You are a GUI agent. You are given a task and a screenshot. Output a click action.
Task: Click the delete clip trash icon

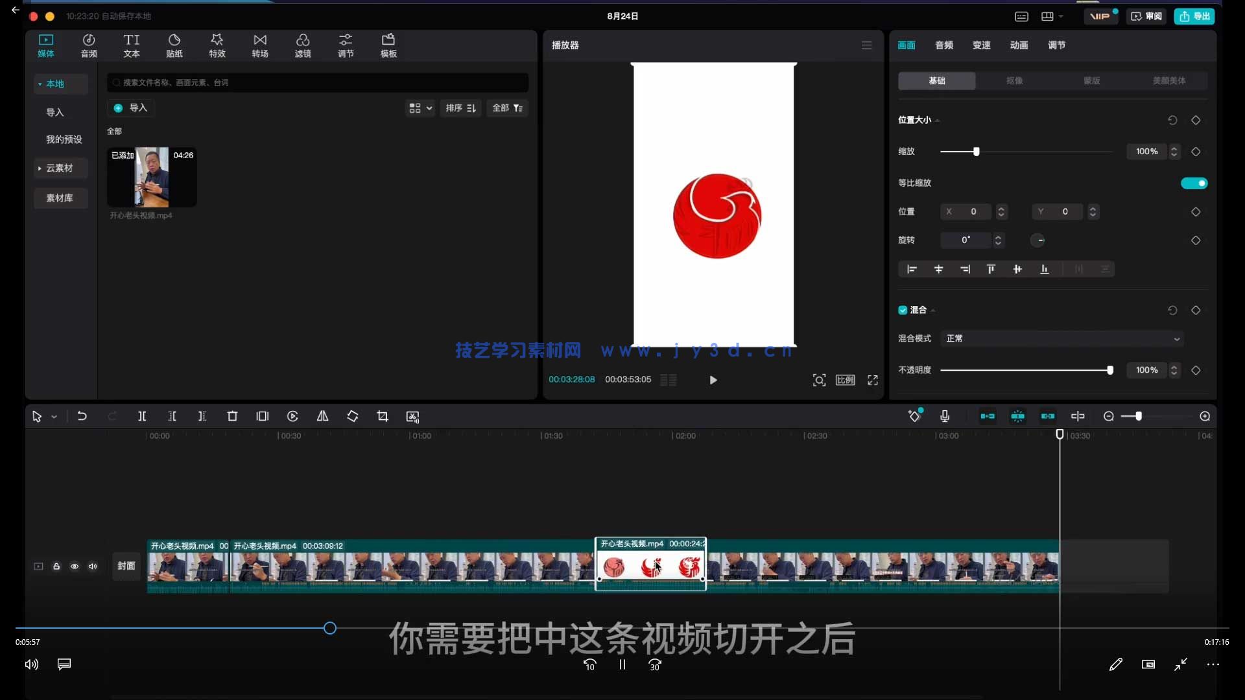click(232, 416)
